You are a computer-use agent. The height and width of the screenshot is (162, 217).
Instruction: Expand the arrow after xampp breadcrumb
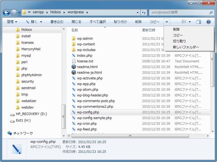pos(47,12)
